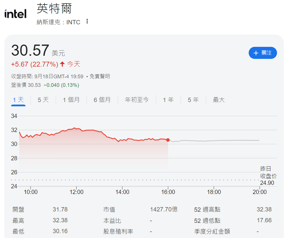
Task: Click the 52 週高點 label
Action: 207,210
